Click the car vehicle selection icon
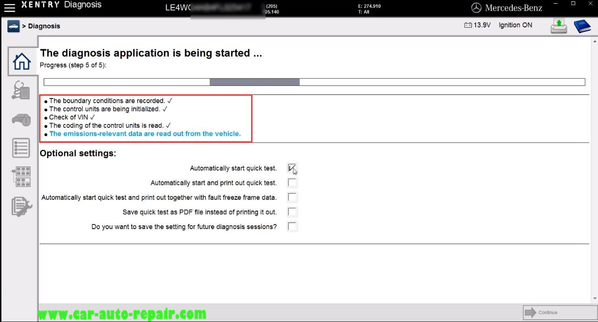This screenshot has height=322, width=598. [x=13, y=26]
